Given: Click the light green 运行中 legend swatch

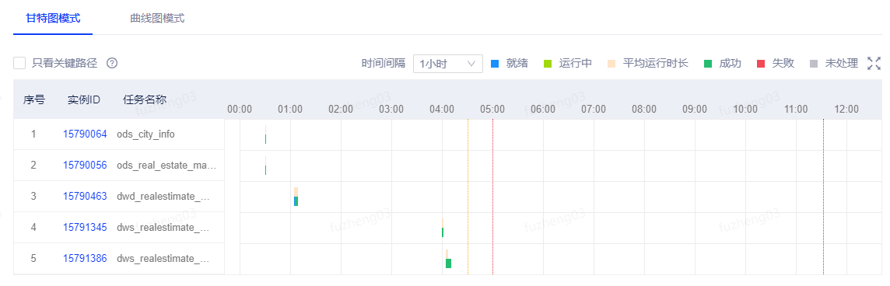Looking at the screenshot, I should click(x=547, y=64).
